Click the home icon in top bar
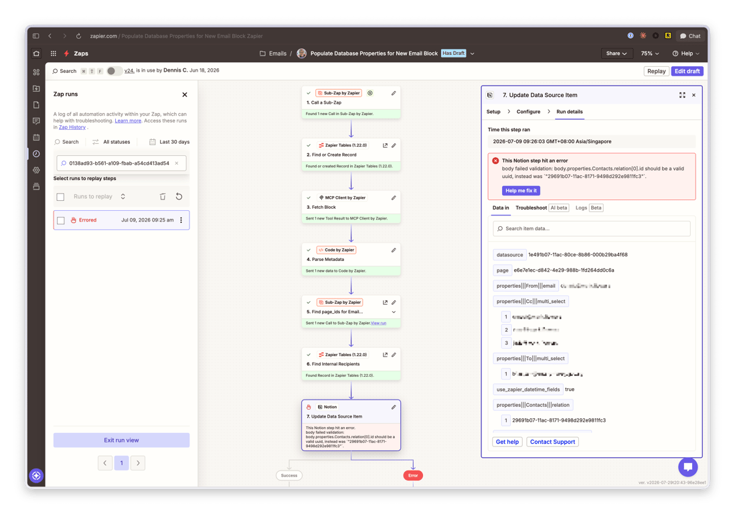735x514 pixels. pos(36,54)
